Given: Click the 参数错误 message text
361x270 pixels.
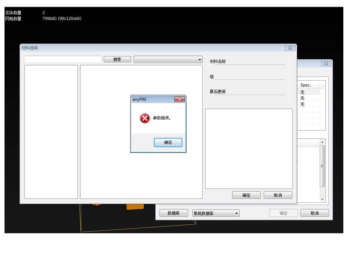Looking at the screenshot, I should point(162,118).
